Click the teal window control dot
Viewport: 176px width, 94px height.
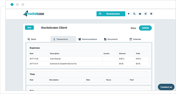coord(12,4)
